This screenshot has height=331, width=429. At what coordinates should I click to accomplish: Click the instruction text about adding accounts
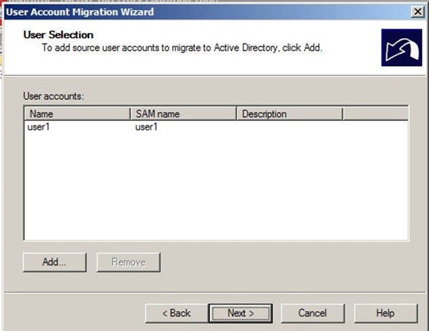[x=182, y=48]
